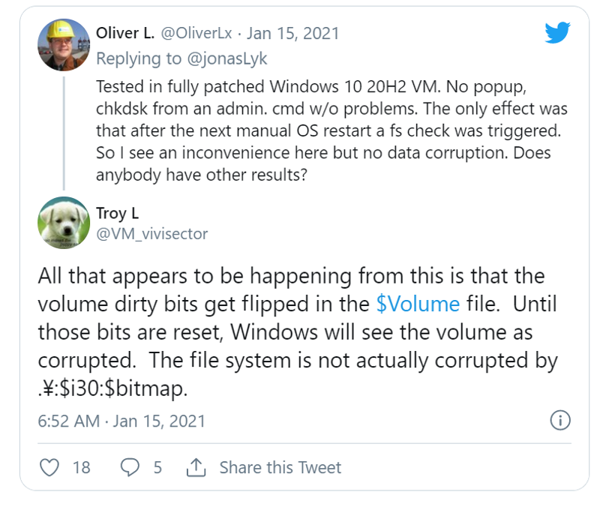Visit the @jonasLyk mention link

click(230, 58)
